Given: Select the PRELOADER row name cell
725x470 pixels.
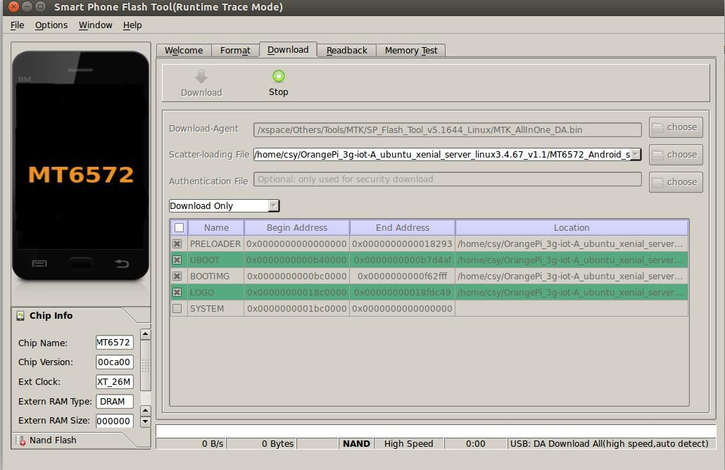Looking at the screenshot, I should (215, 243).
